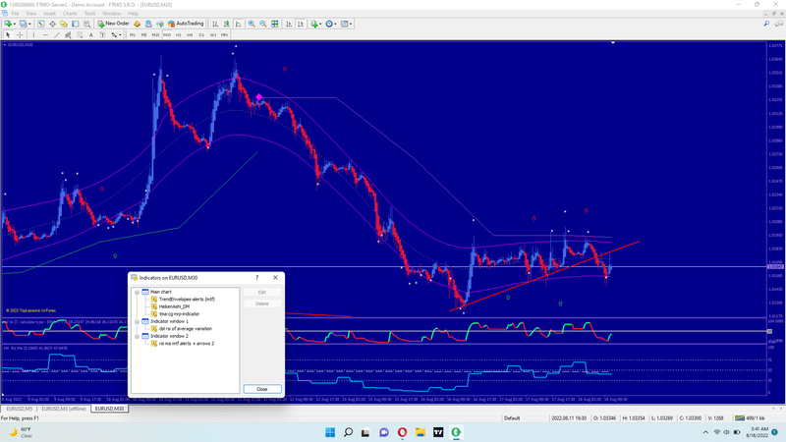Image resolution: width=786 pixels, height=442 pixels.
Task: Select HeikenAshi_DM indicator in list
Action: point(174,306)
